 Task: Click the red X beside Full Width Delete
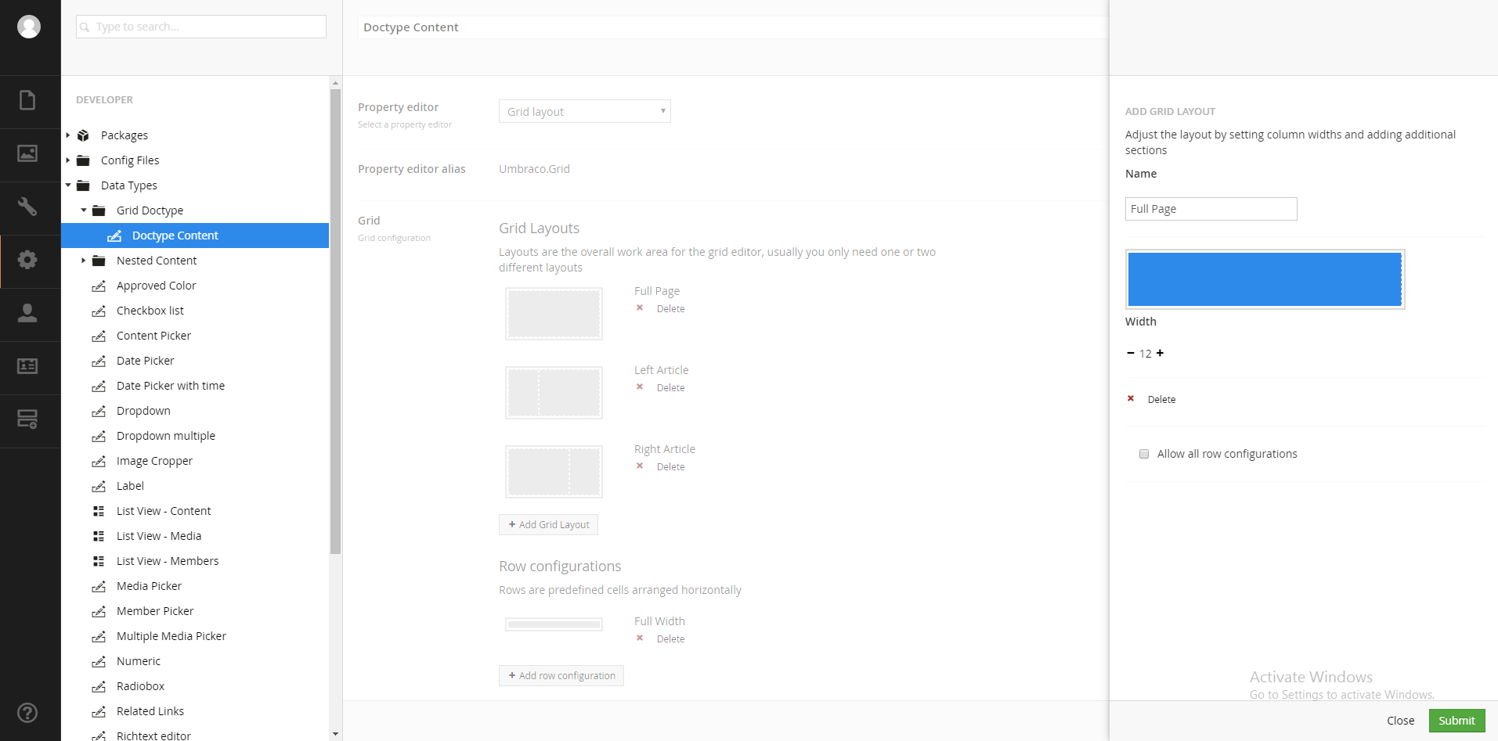[x=640, y=638]
